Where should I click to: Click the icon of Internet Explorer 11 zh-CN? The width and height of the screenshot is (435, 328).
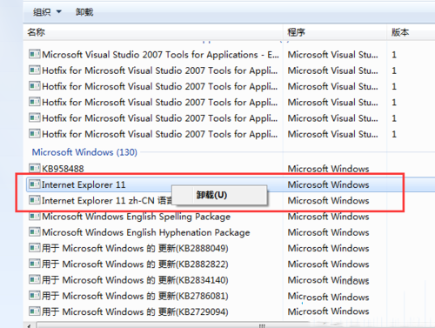pos(35,200)
